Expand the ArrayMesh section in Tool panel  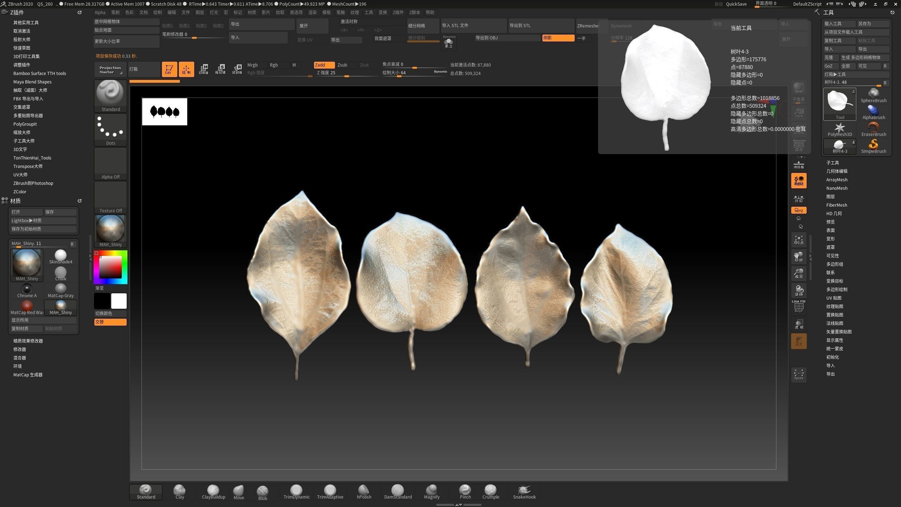(x=837, y=180)
